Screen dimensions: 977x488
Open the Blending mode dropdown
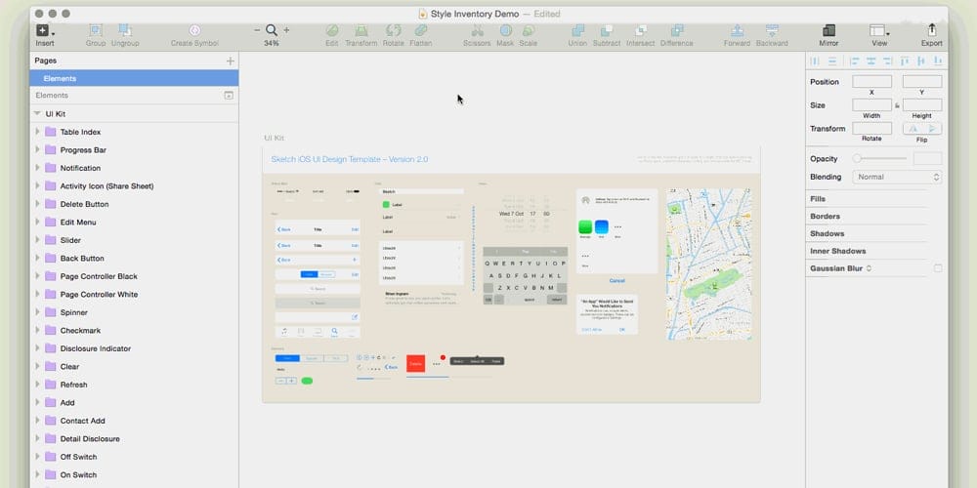coord(897,177)
